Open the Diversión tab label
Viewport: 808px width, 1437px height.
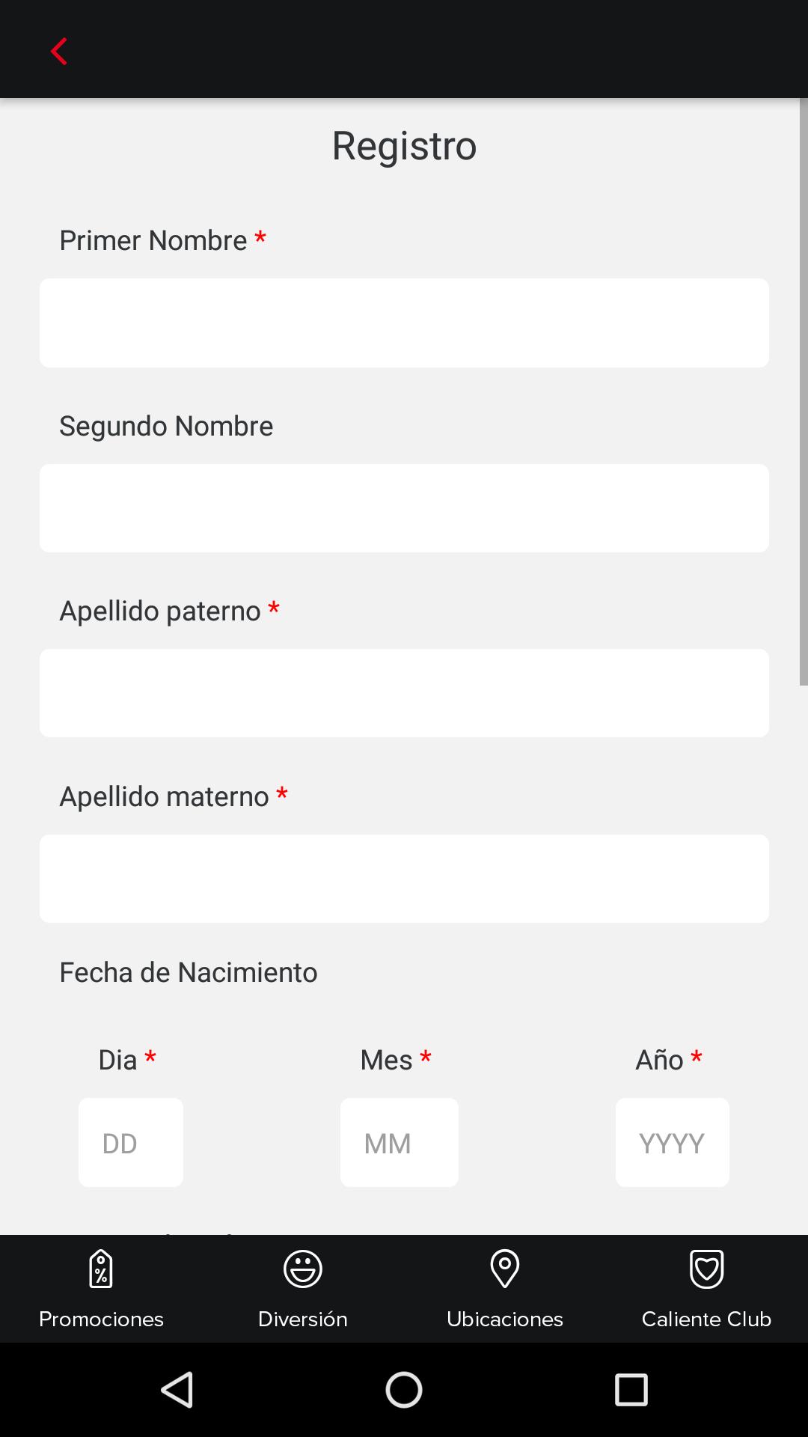(x=303, y=1319)
